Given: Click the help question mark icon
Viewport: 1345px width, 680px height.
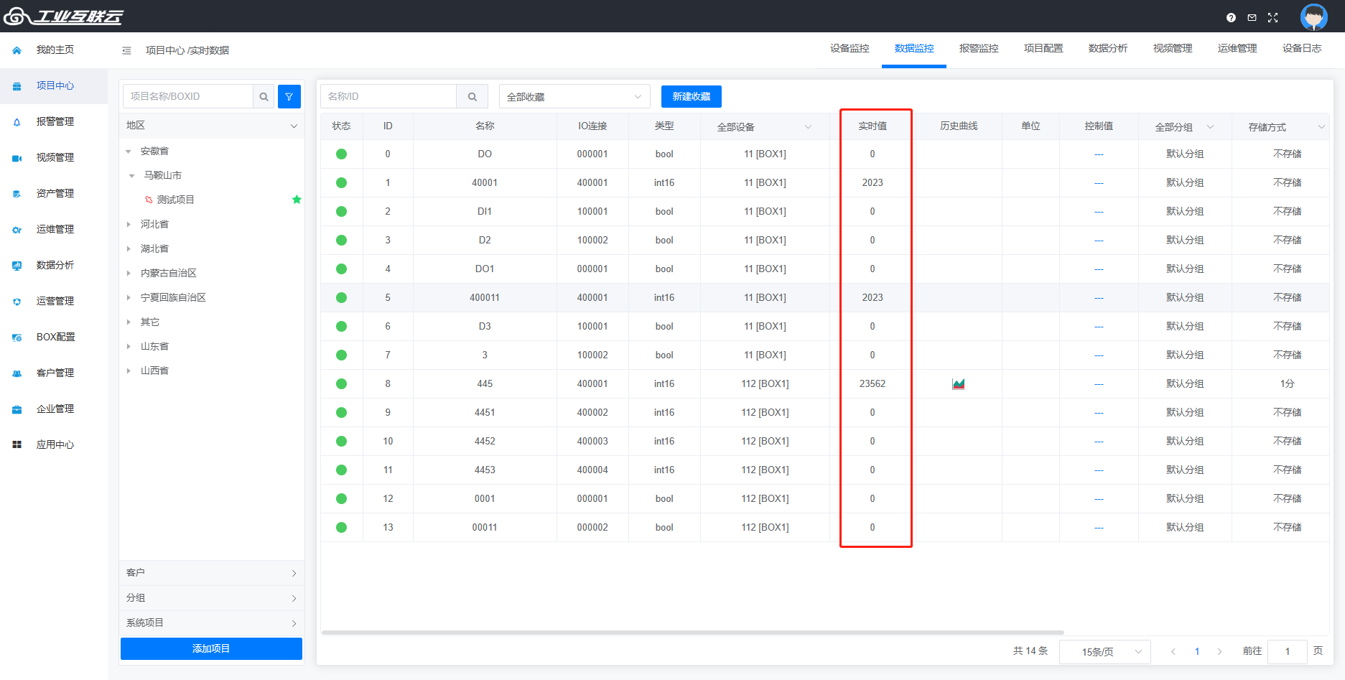Looking at the screenshot, I should [x=1231, y=17].
